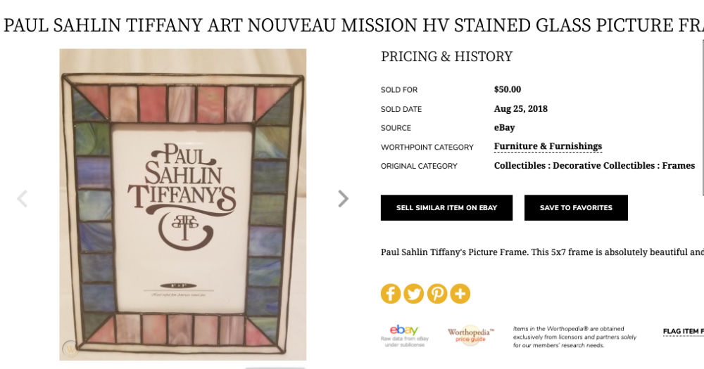Viewport: 704px width, 369px height.
Task: Share this item on Facebook
Action: (x=391, y=294)
